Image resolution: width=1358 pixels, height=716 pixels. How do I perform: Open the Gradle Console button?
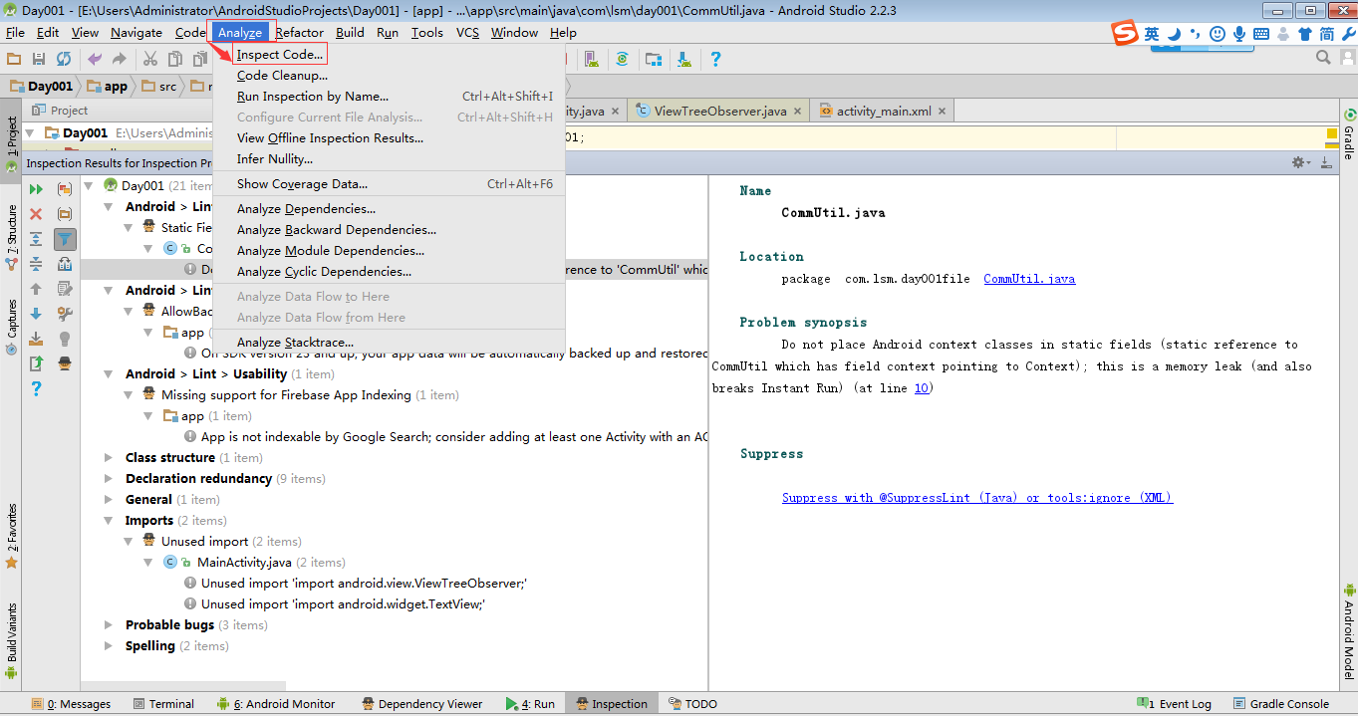(x=1281, y=704)
